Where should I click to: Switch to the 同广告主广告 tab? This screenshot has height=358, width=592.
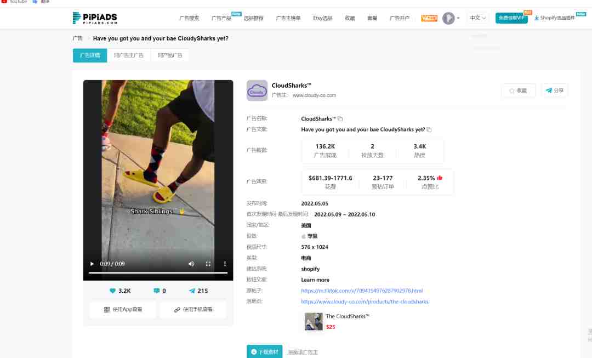[x=129, y=55]
